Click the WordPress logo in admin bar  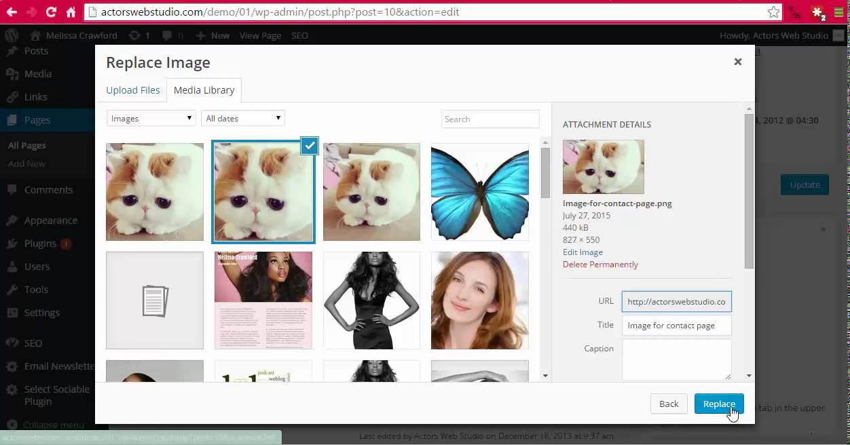pyautogui.click(x=12, y=35)
